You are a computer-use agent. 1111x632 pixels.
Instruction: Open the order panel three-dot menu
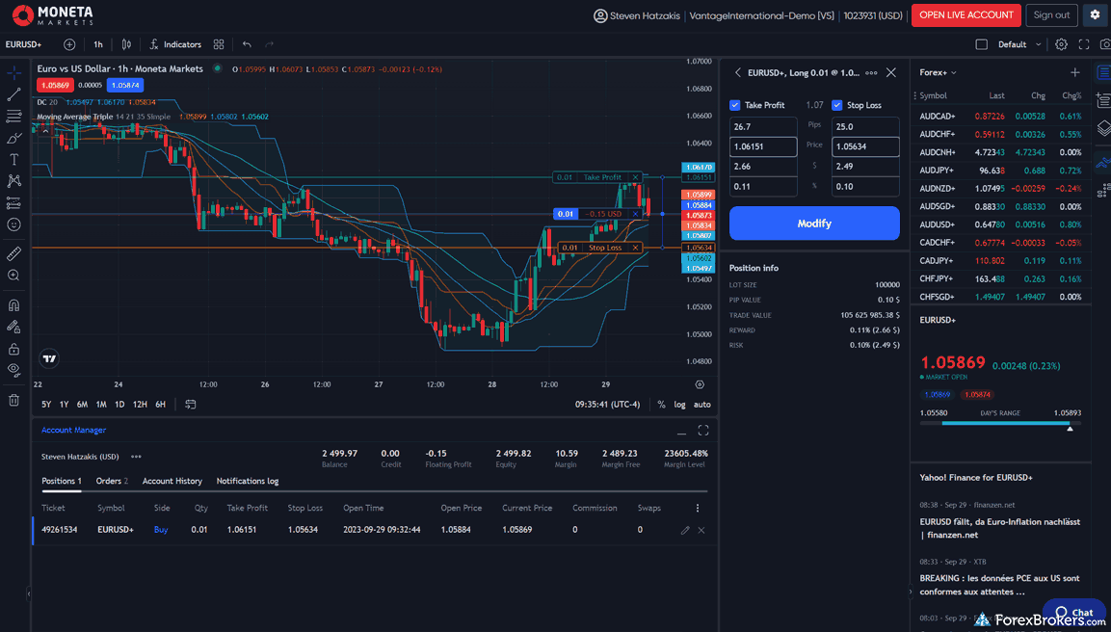pyautogui.click(x=871, y=73)
